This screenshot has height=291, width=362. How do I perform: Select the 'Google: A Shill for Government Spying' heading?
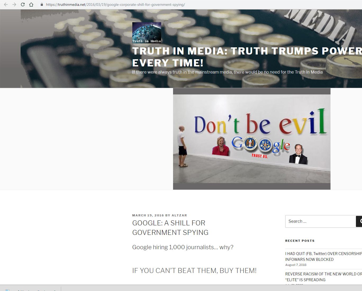click(x=170, y=228)
